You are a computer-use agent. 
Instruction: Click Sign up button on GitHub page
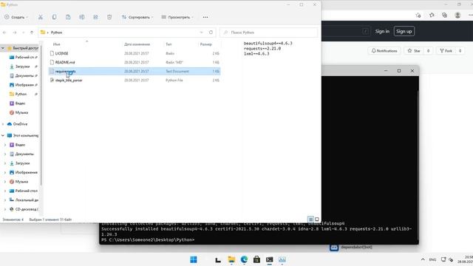pyautogui.click(x=404, y=31)
